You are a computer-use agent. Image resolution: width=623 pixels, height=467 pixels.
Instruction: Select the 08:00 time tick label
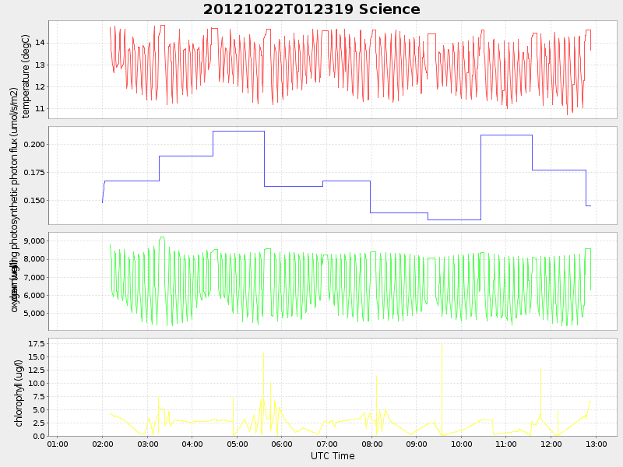pos(371,444)
